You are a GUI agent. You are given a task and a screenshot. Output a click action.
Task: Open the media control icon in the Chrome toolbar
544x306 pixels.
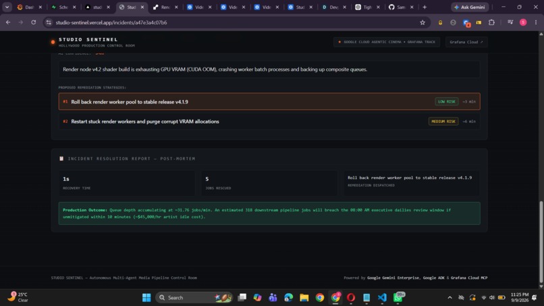coord(510,22)
